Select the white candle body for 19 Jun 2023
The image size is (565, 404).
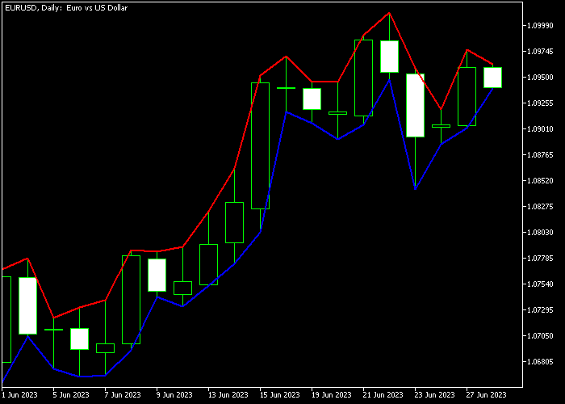(x=312, y=99)
